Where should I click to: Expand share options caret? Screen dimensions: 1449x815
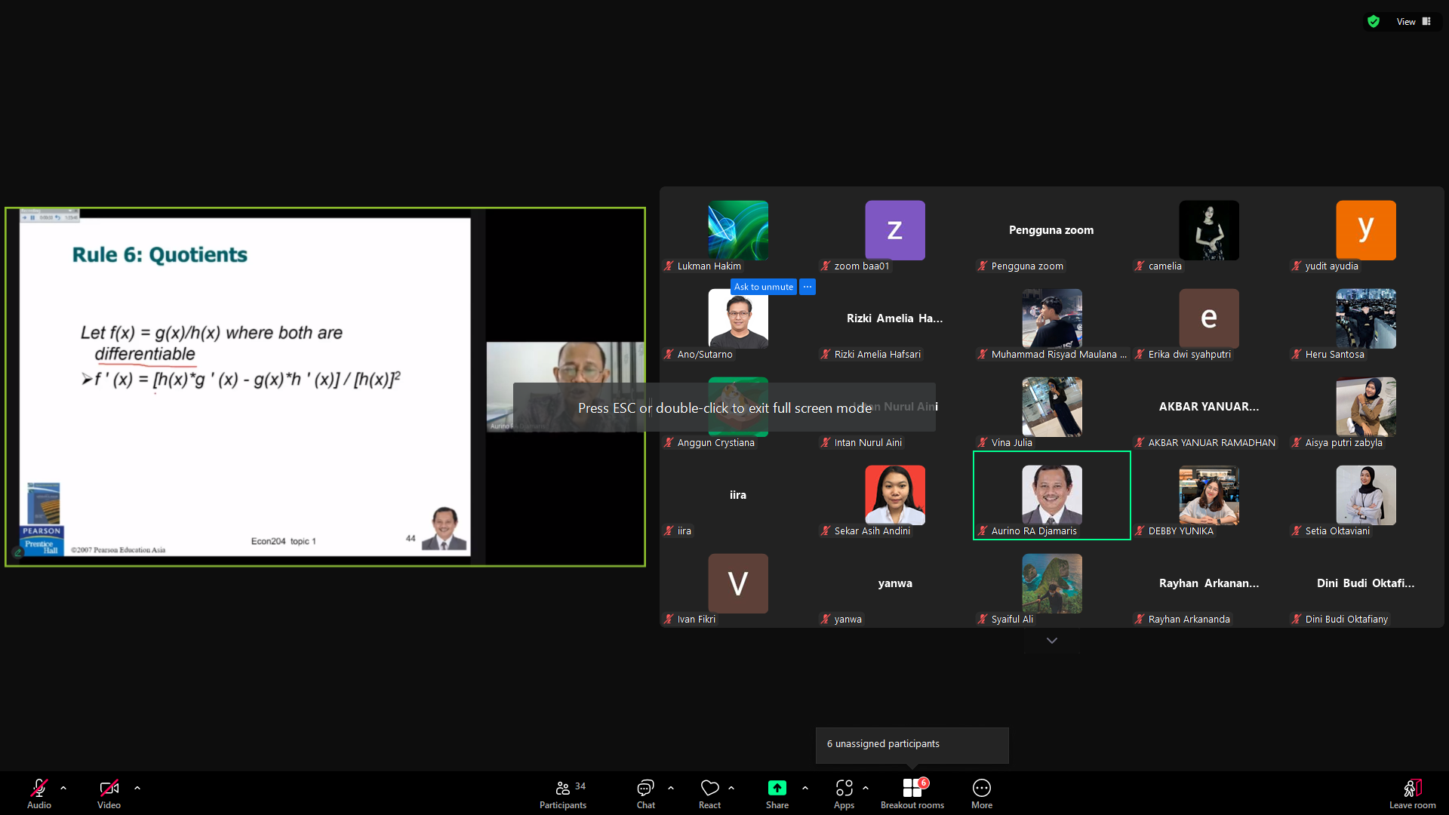(805, 788)
